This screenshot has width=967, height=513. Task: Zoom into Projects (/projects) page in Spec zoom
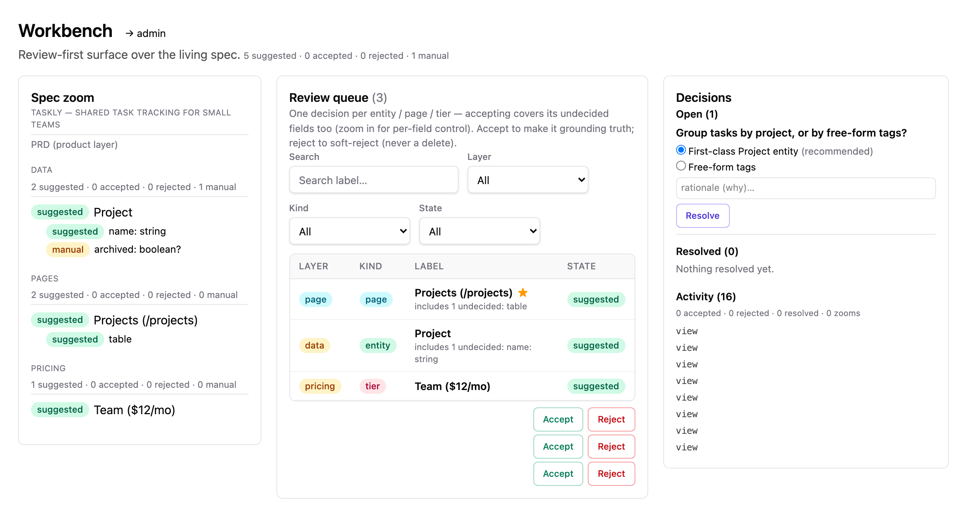tap(145, 320)
